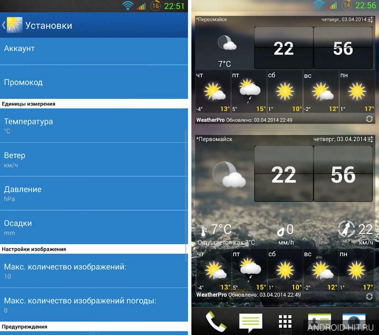Open the Contacts dock app
The width and height of the screenshot is (379, 335).
coord(319,322)
